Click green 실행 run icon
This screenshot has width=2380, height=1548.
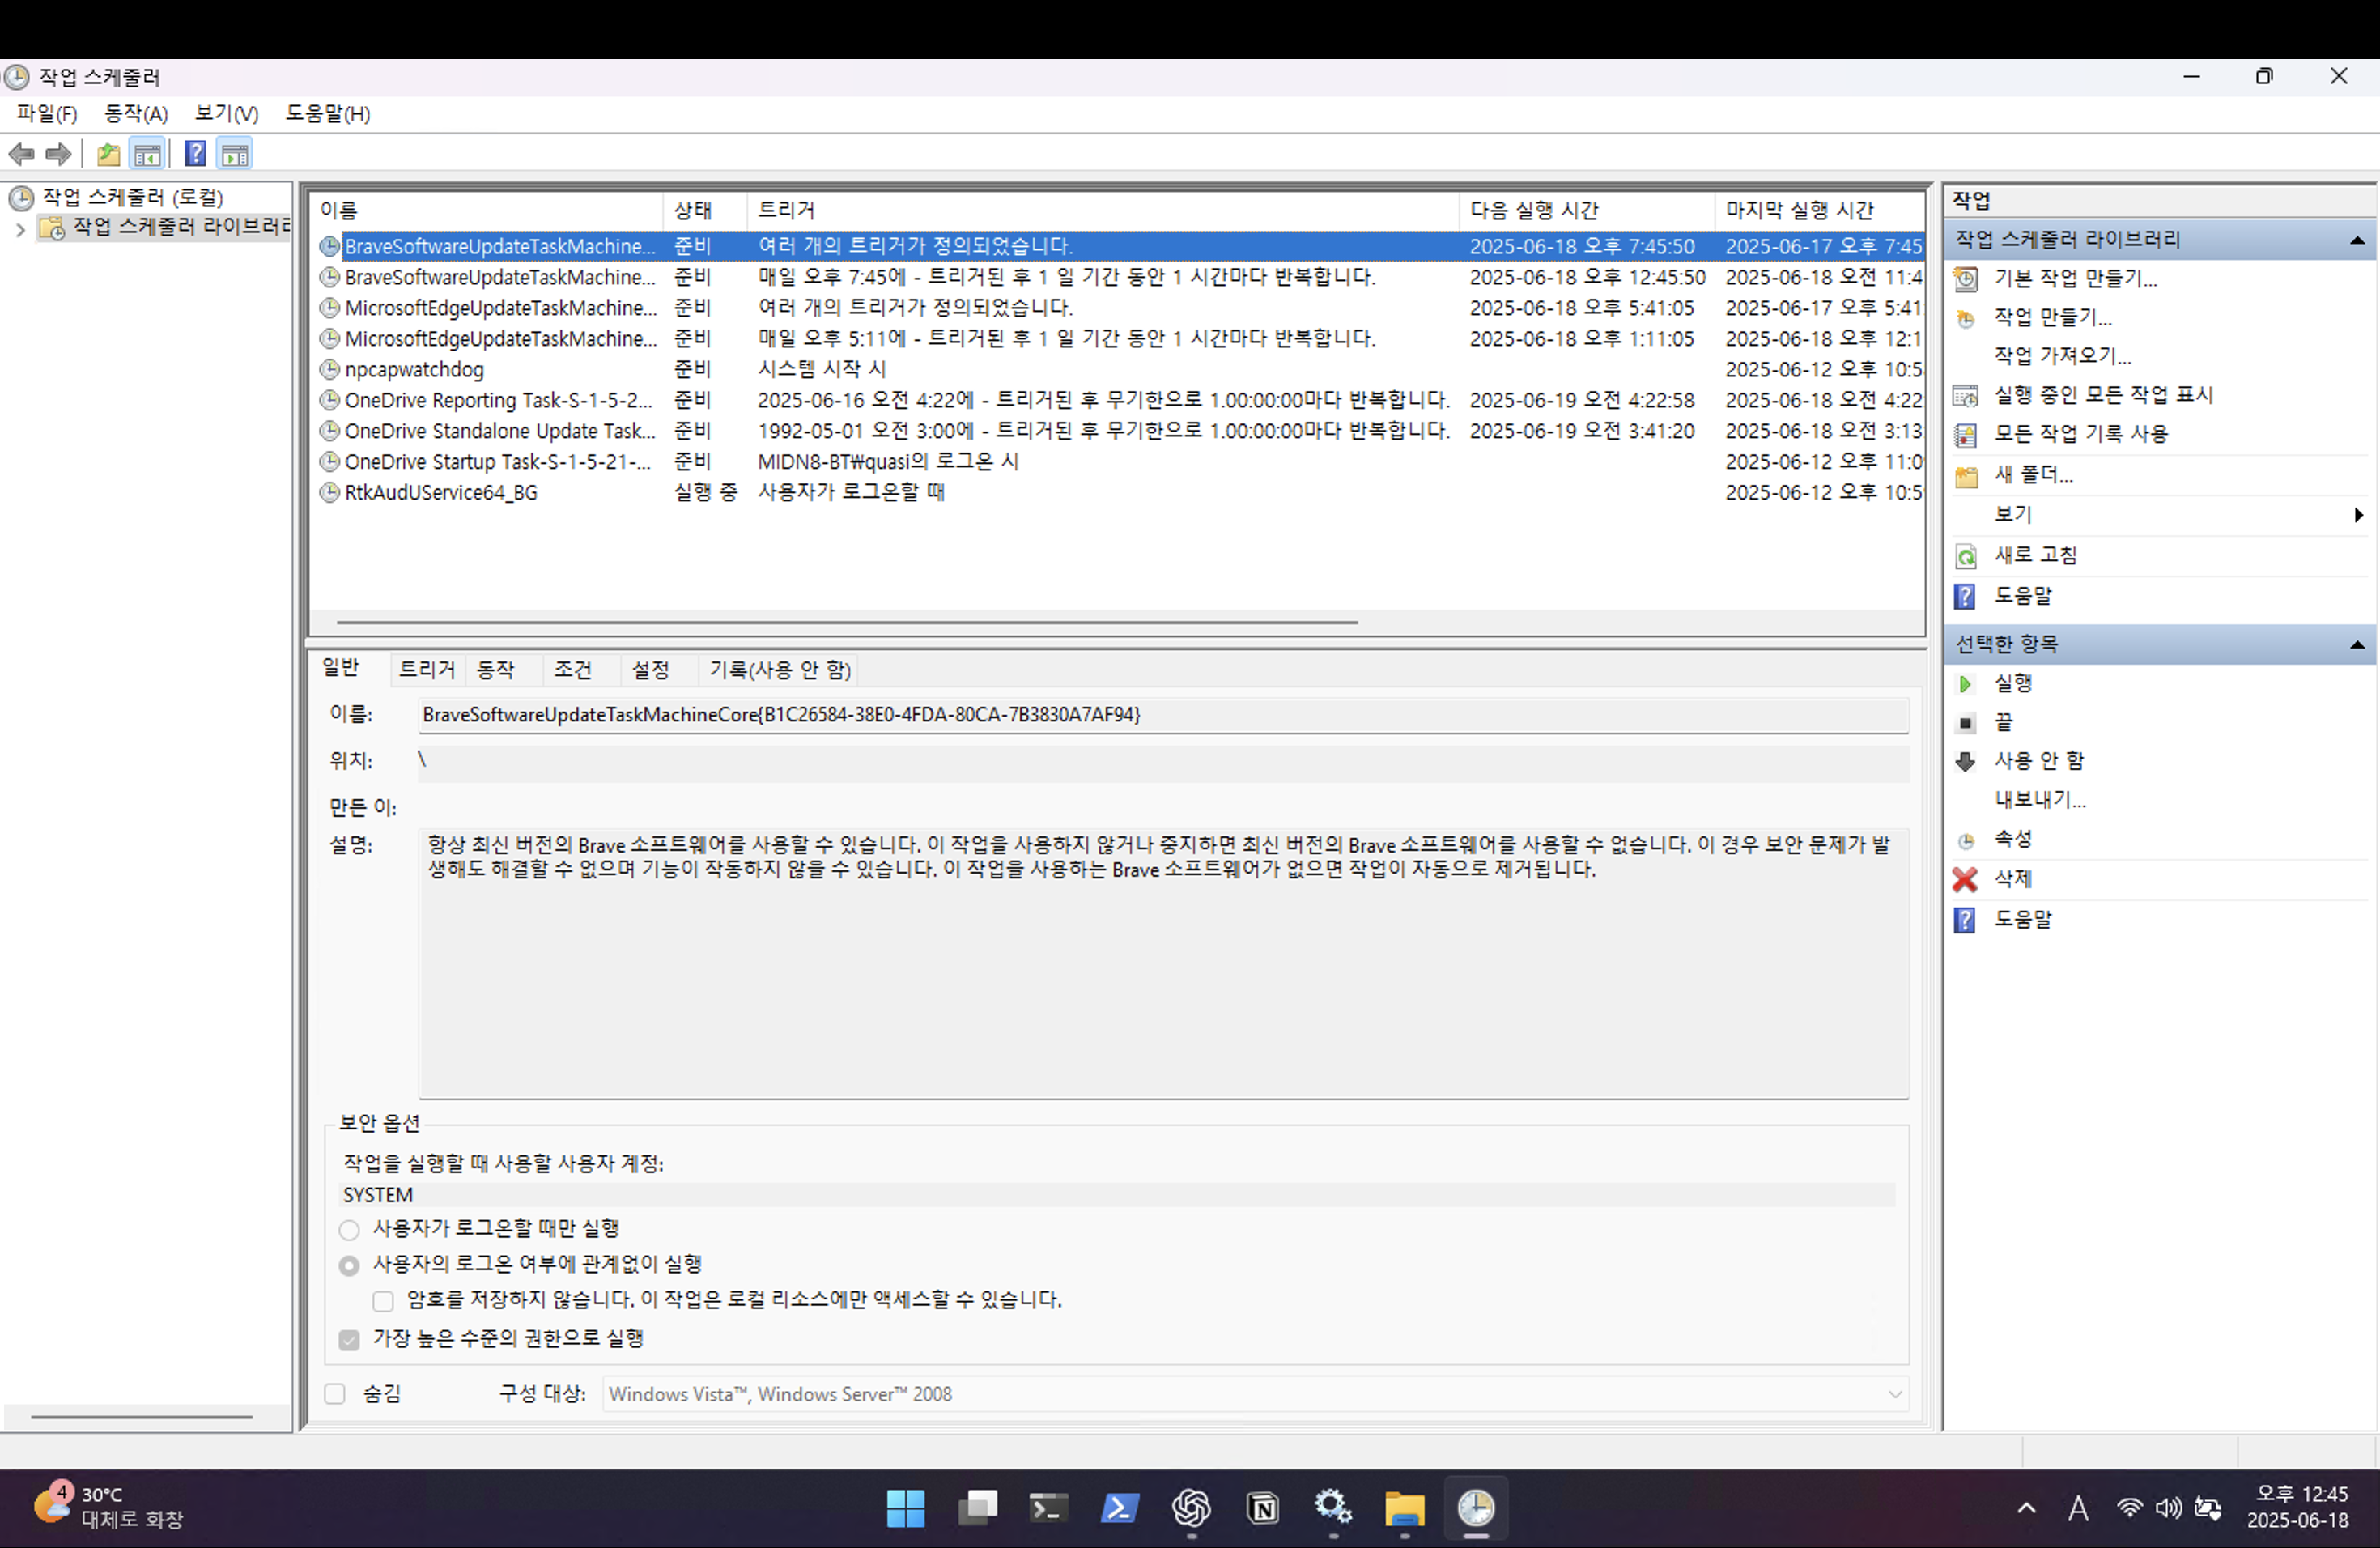click(1965, 684)
